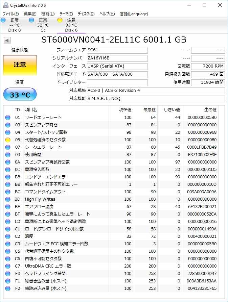Click the empty drive letter field
The height and width of the screenshot is (302, 228).
point(117,83)
